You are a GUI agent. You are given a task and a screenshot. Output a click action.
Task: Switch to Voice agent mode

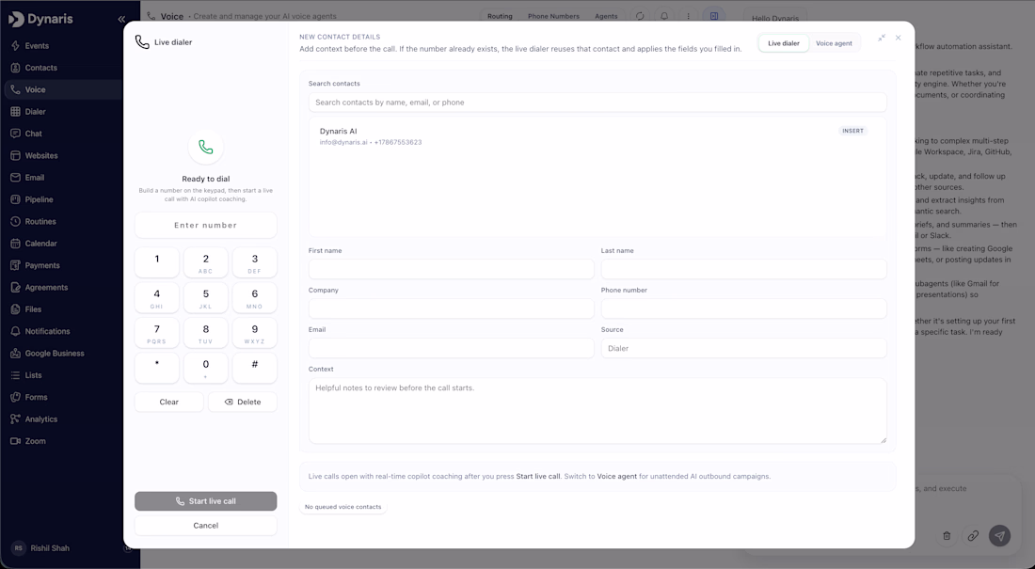click(834, 43)
